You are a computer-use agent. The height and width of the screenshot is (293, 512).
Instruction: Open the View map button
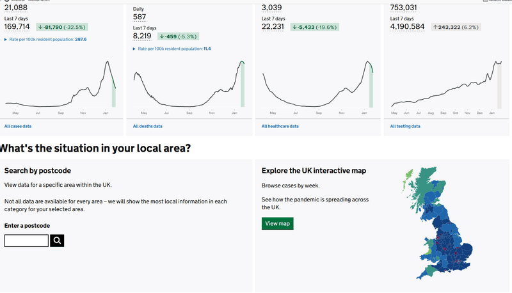click(x=277, y=223)
